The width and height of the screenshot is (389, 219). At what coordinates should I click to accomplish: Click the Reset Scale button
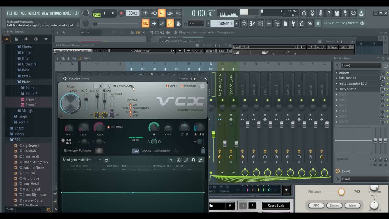[x=276, y=205]
